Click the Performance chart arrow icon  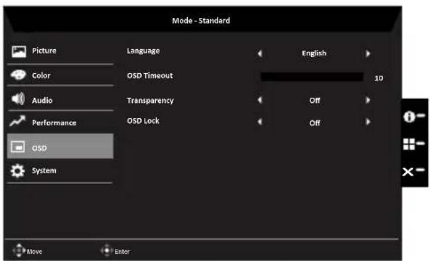click(x=17, y=121)
